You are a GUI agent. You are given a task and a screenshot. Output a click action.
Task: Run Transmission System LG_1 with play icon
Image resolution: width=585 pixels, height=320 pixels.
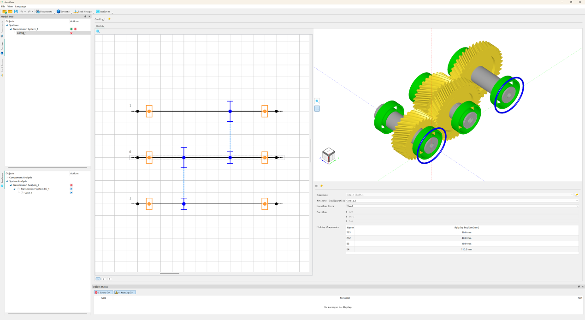pos(71,189)
